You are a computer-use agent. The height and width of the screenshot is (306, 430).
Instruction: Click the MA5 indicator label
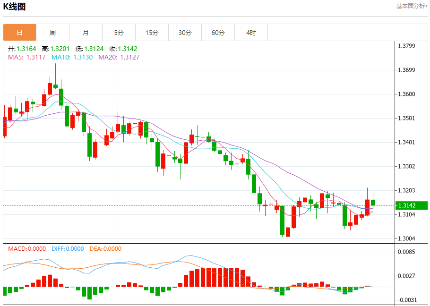[x=26, y=57]
